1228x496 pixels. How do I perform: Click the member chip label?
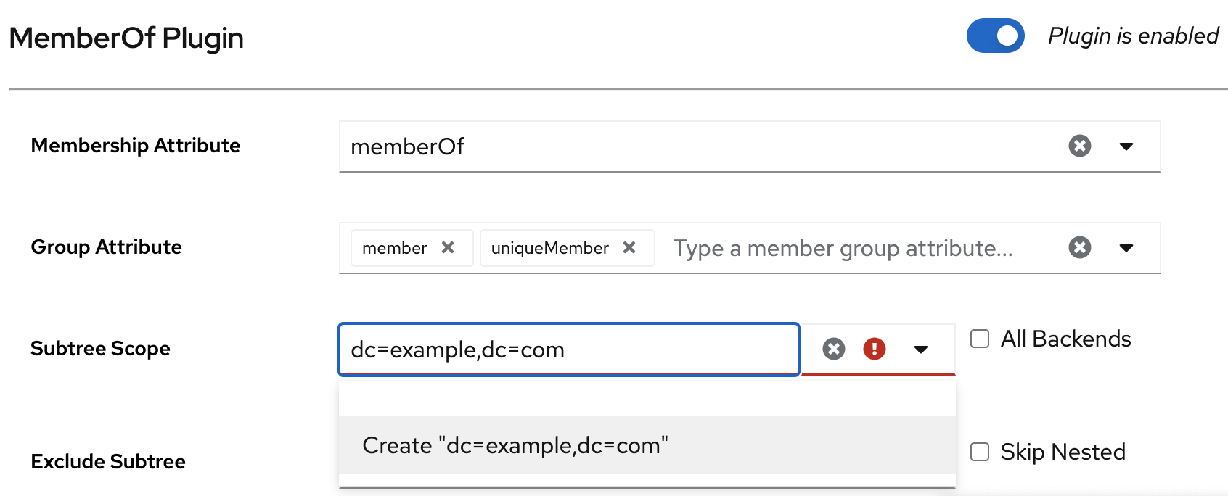[x=394, y=248]
